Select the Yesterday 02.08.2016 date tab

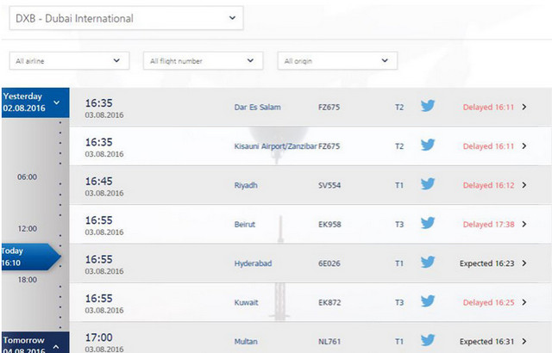(33, 102)
